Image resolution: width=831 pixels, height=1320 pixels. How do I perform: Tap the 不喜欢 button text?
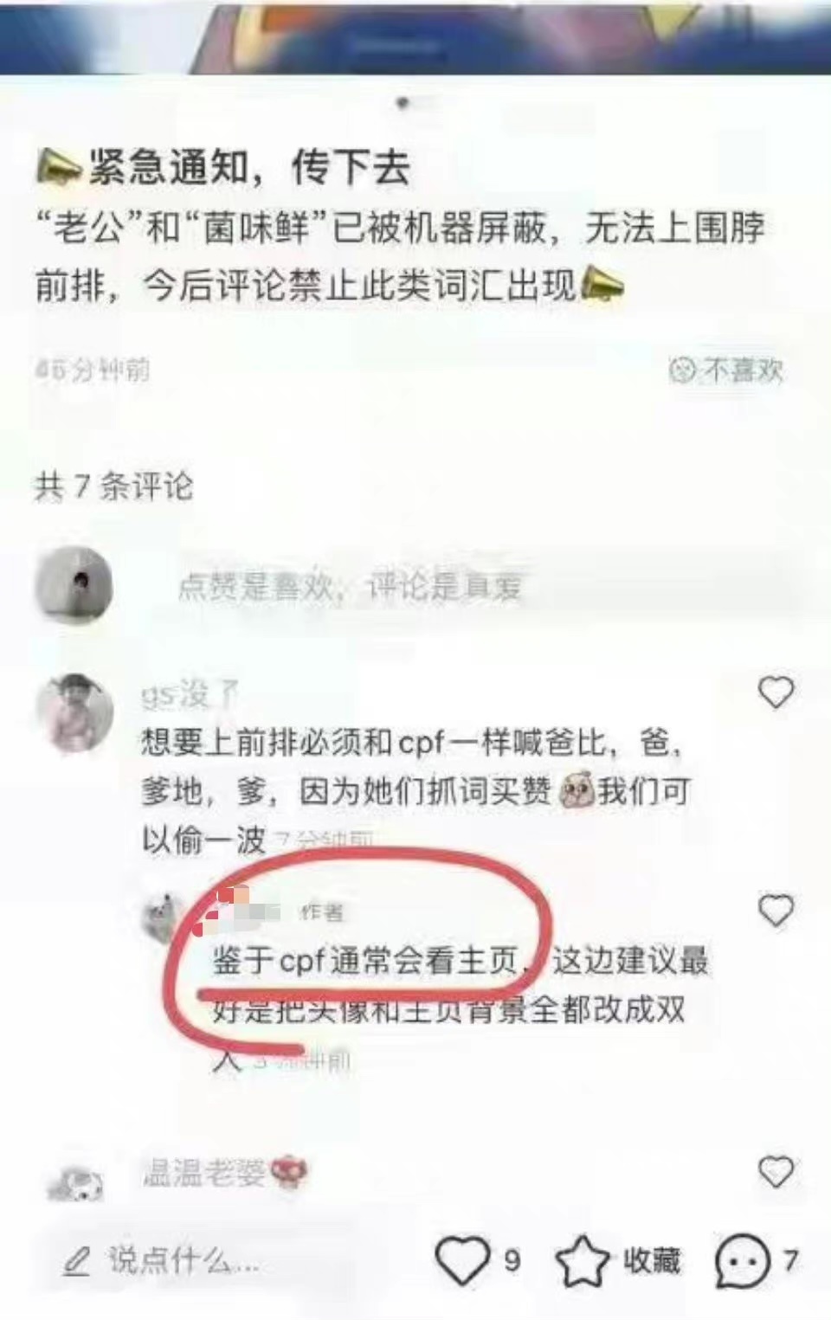(744, 370)
